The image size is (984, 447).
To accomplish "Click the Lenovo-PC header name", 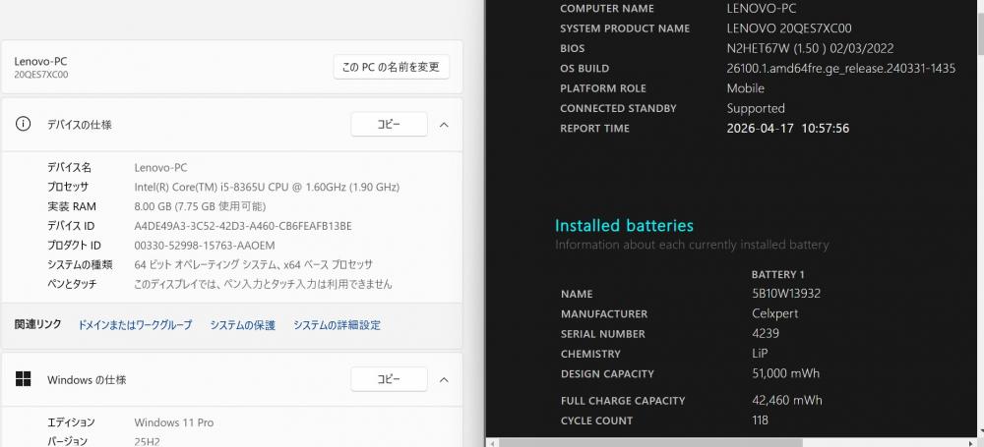I will [40, 62].
